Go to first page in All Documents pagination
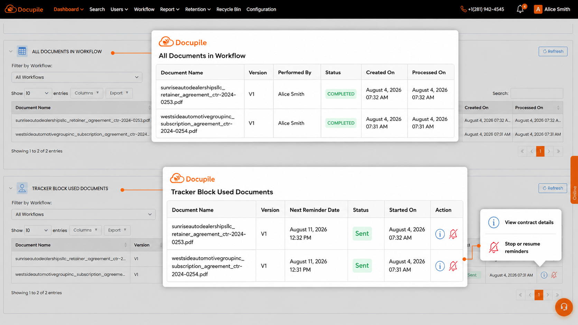The height and width of the screenshot is (325, 578). point(522,151)
